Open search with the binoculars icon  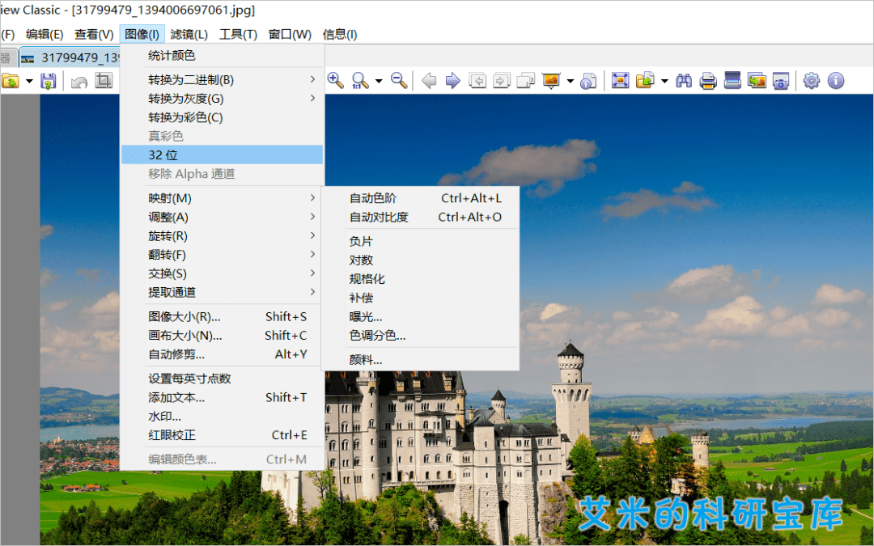tap(684, 81)
